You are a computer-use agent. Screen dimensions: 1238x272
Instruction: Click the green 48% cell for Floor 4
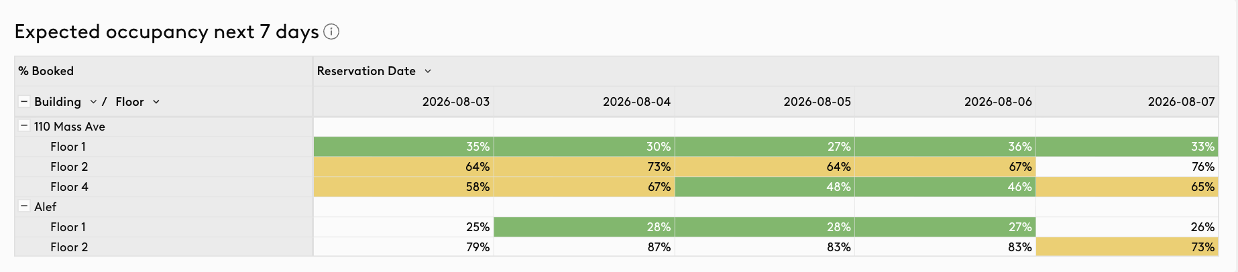[x=765, y=187]
